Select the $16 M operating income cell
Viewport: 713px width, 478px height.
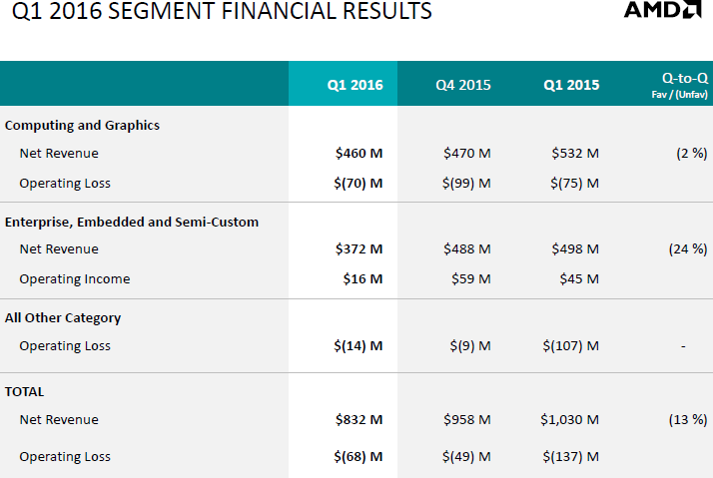click(362, 279)
